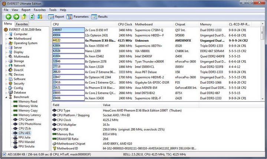
Task: Open the File menu
Action: pos(6,10)
